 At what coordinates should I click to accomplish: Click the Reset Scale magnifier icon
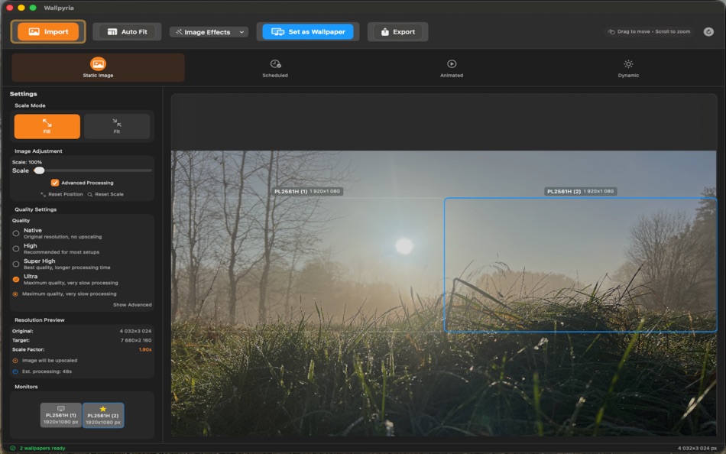point(90,195)
